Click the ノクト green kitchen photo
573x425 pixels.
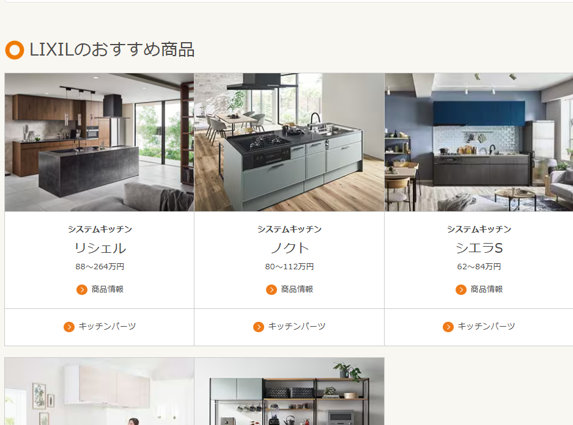pos(289,142)
